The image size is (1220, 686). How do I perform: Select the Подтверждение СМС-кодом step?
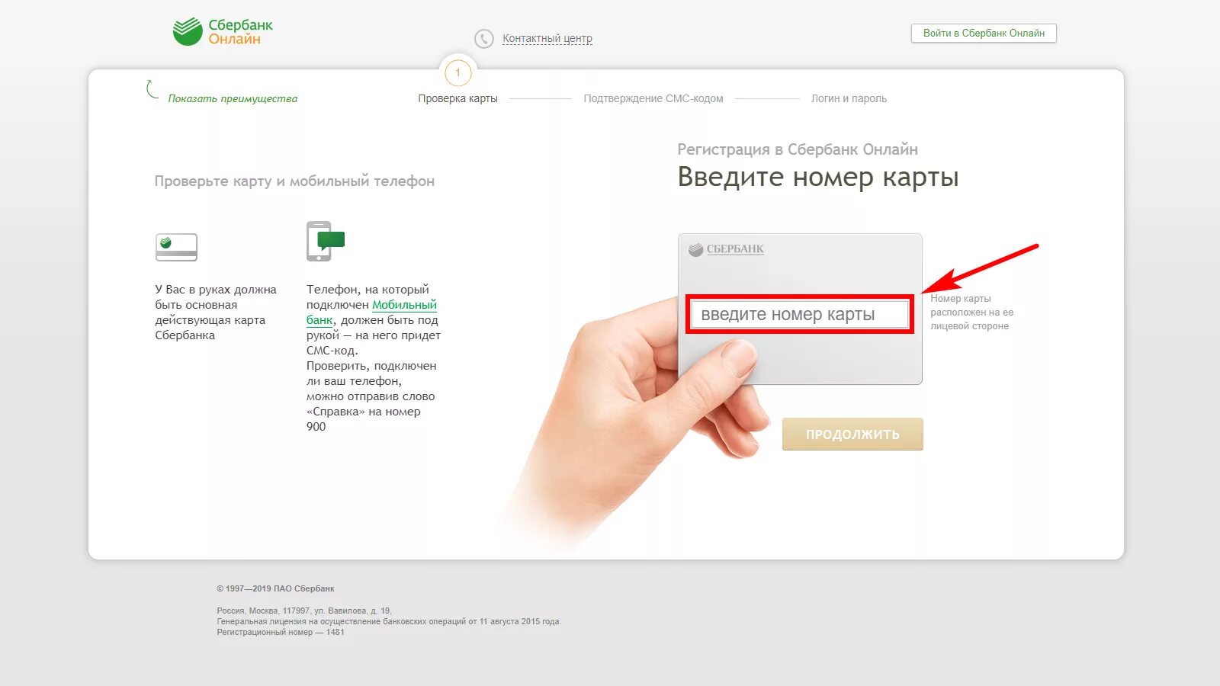coord(653,98)
